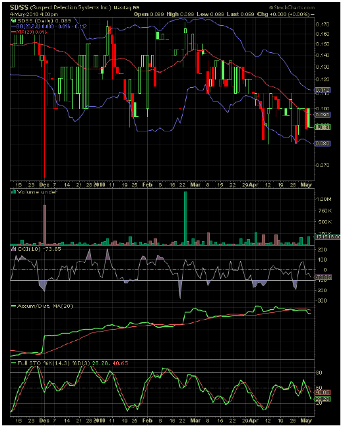Click the 0.070 price axis label
The width and height of the screenshot is (343, 428).
[x=323, y=165]
